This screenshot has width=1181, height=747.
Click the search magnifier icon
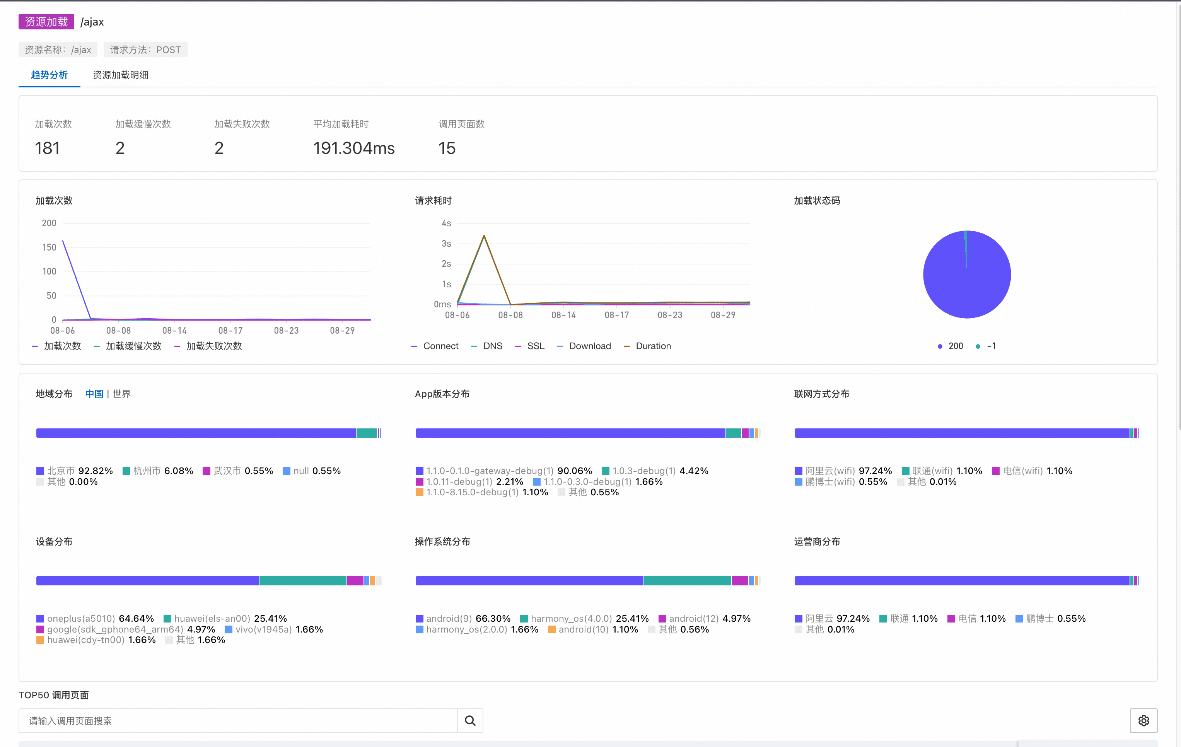[x=470, y=720]
